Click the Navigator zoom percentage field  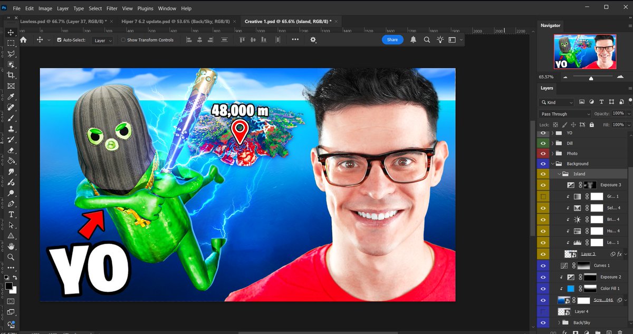pos(546,77)
